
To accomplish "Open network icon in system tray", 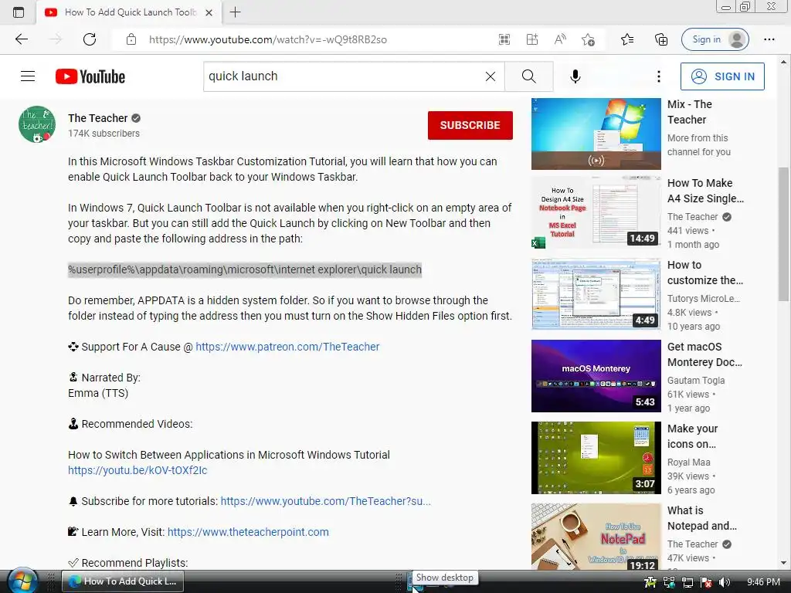I will click(687, 582).
